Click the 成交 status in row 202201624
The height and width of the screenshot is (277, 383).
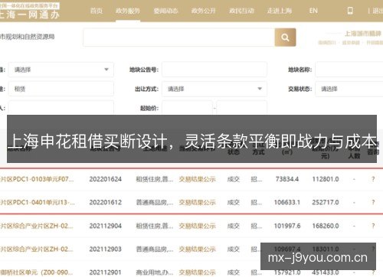click(x=234, y=179)
